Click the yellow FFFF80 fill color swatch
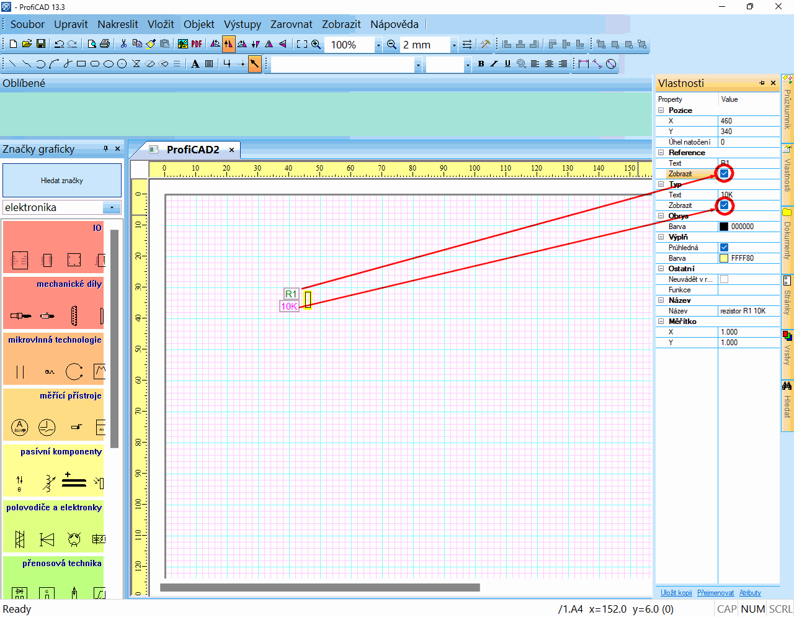The width and height of the screenshot is (794, 617). coord(724,258)
